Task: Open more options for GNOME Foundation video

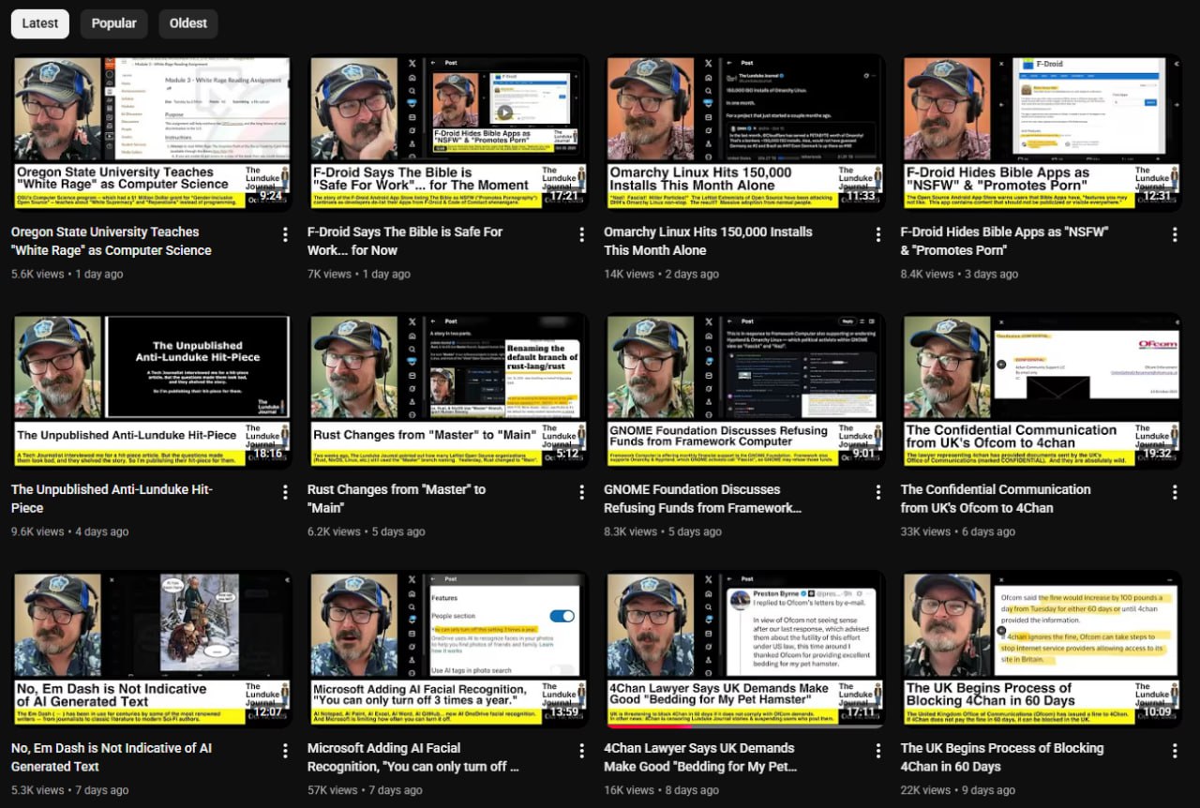Action: coord(878,492)
